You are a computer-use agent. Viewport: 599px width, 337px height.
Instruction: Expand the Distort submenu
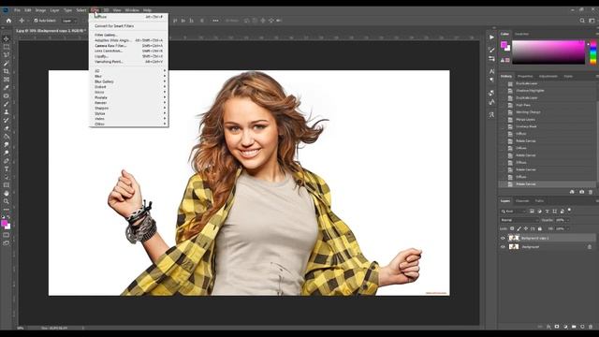129,87
